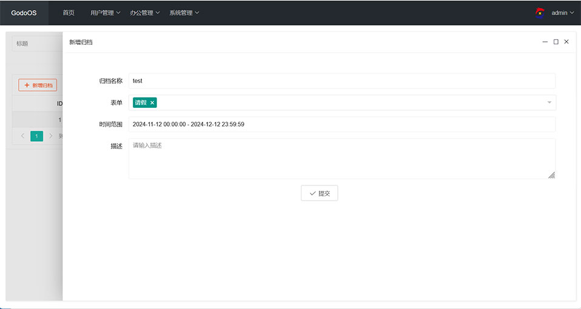The image size is (581, 309).
Task: Click the 归档名称 input field
Action: (341, 81)
